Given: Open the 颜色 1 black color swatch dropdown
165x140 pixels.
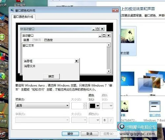Looking at the screenshot, I should point(94,106).
